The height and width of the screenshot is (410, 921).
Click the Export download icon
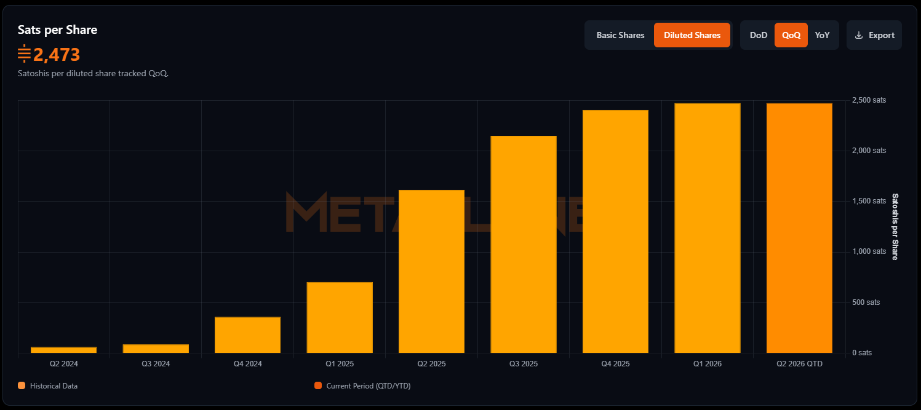click(x=859, y=36)
